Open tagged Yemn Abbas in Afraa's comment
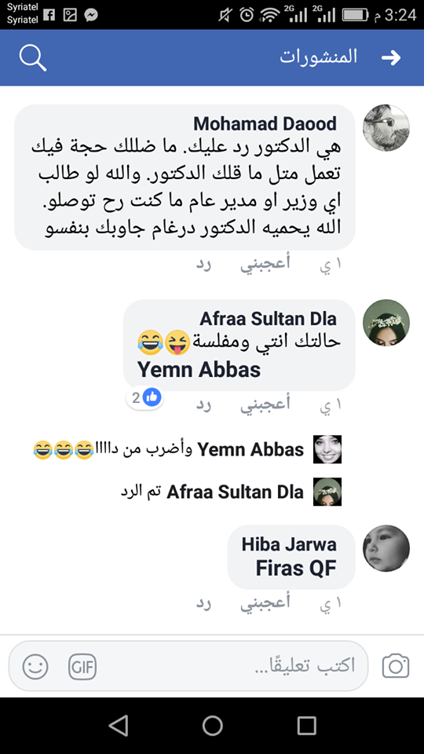Viewport: 424px width, 754px height. pyautogui.click(x=199, y=370)
